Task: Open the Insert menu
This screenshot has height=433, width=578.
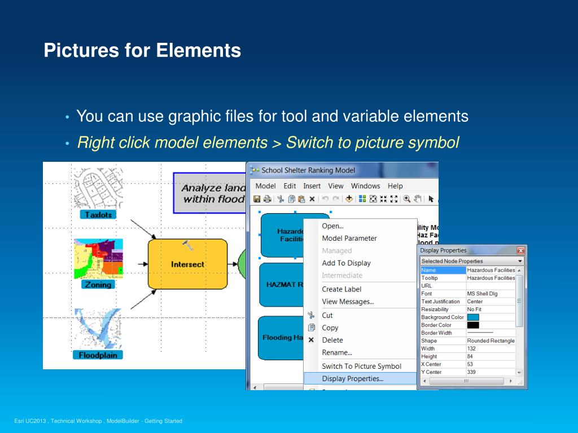Action: pyautogui.click(x=312, y=186)
